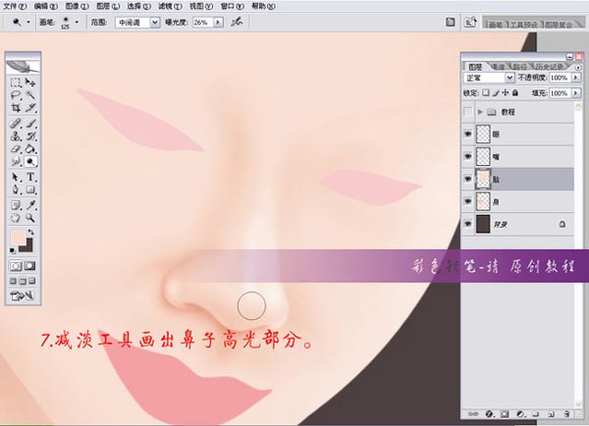The image size is (589, 426).
Task: Switch to Standard Mode editing
Action: tap(16, 266)
